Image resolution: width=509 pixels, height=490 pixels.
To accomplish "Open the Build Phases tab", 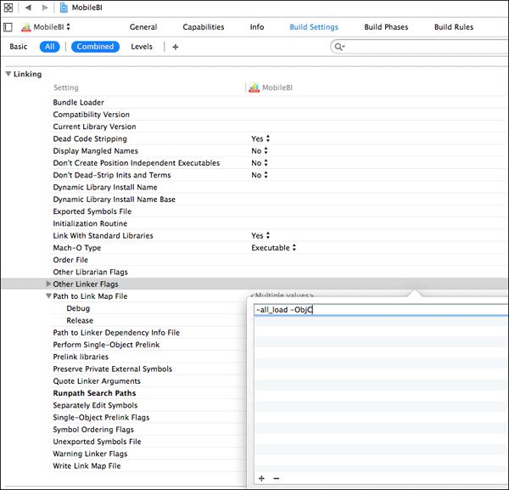I will tap(386, 27).
